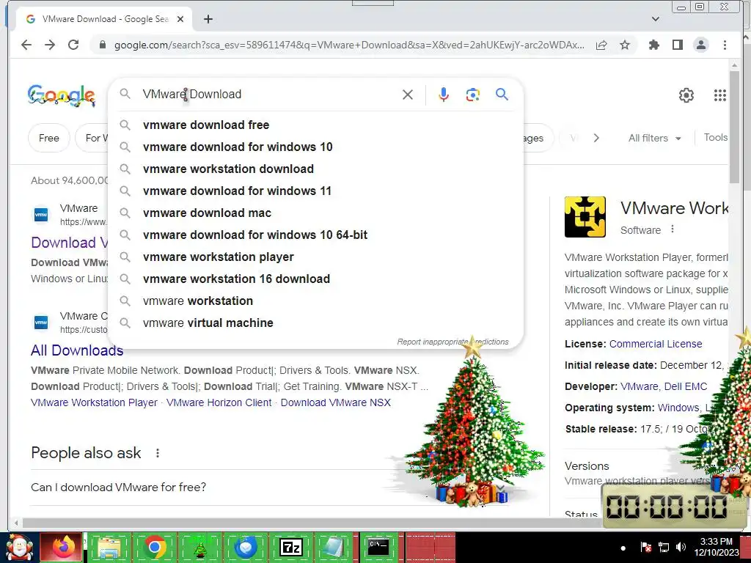This screenshot has width=751, height=563.
Task: Choose suggestion 'vmware workstation player'
Action: 315,257
